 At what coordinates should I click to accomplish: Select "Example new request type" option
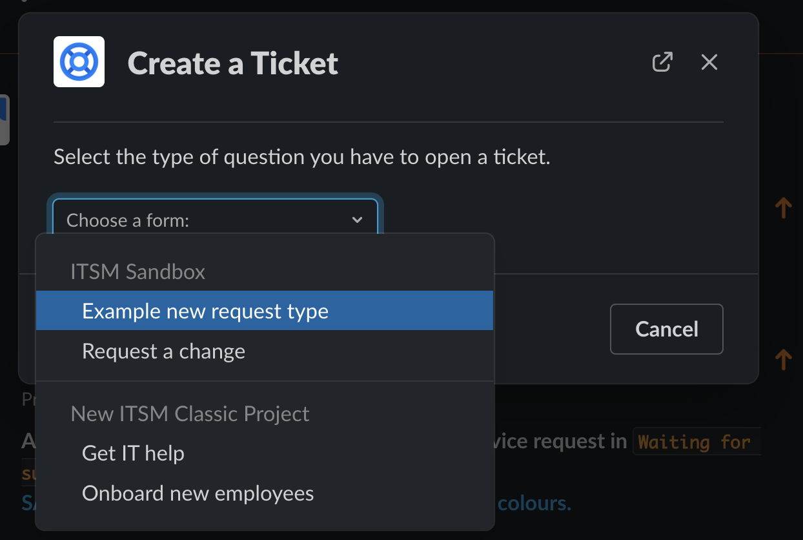coord(205,311)
